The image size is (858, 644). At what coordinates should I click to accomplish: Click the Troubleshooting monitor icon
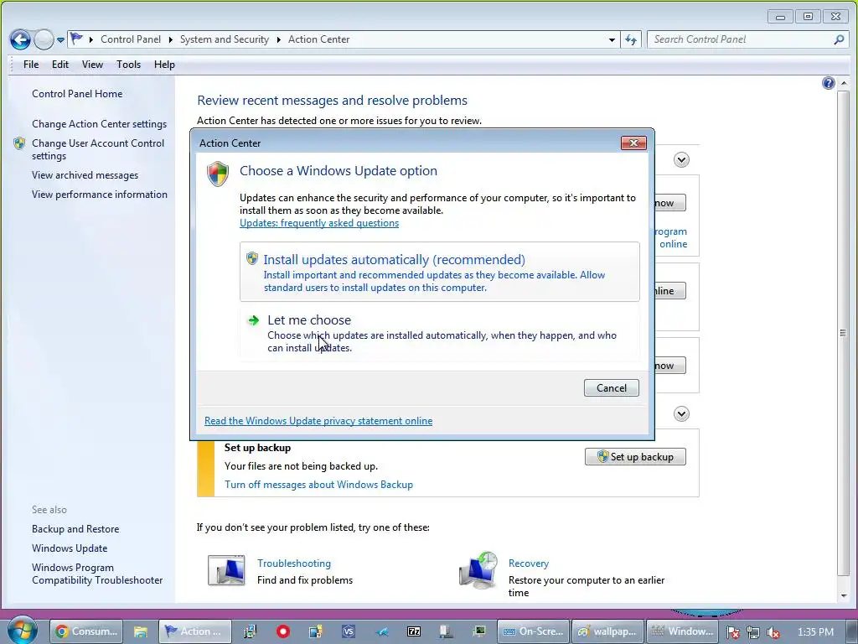226,570
